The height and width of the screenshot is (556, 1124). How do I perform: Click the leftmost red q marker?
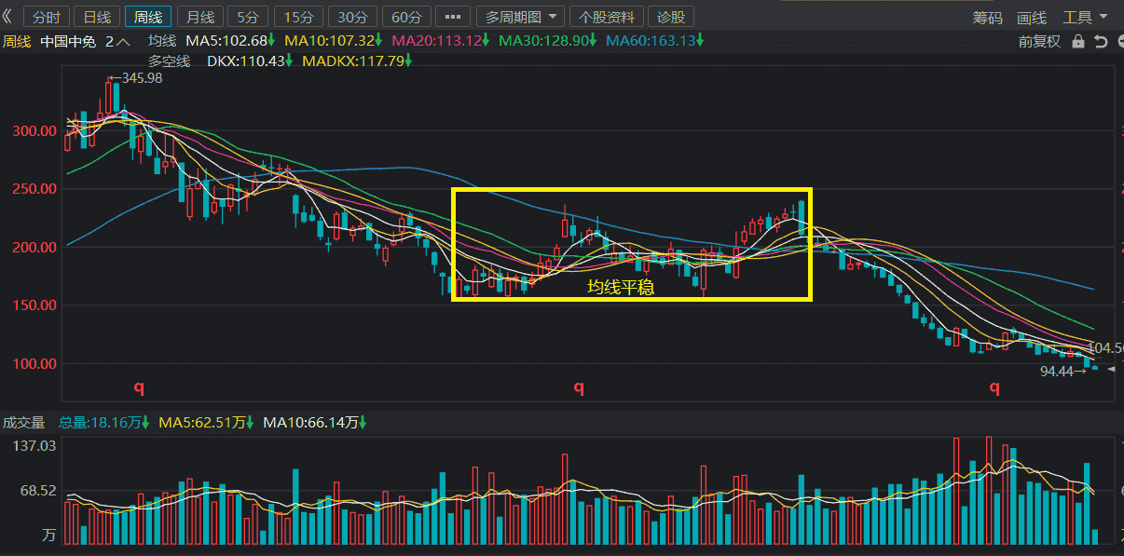tap(138, 386)
